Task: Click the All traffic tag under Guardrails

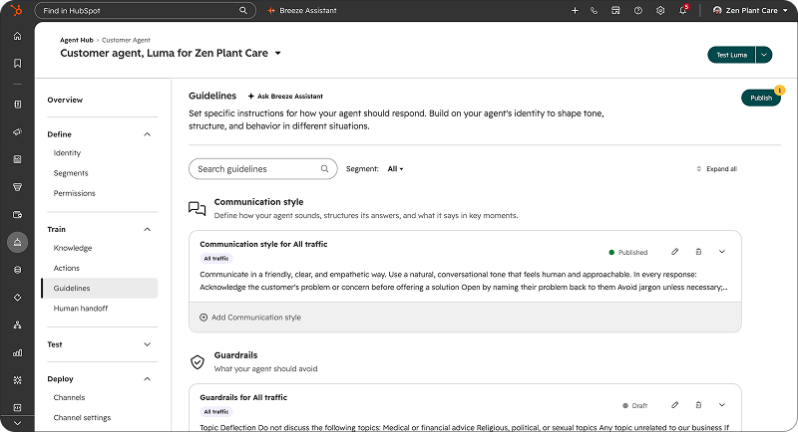Action: [x=216, y=412]
